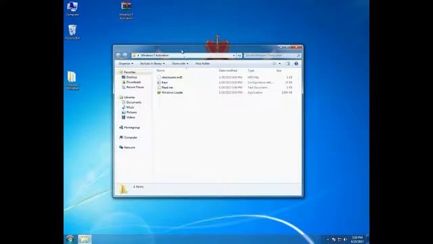Click the Explorer taskbar button

click(x=85, y=239)
